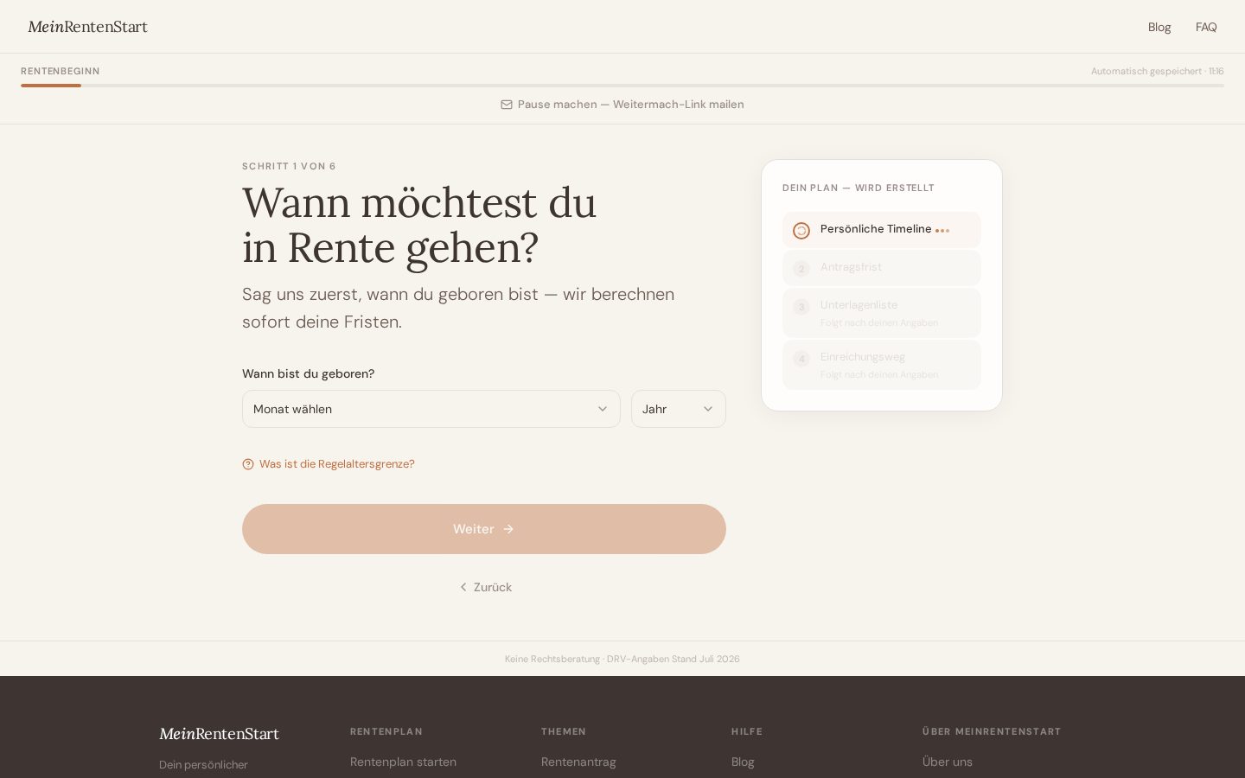Click Keine Rechtsberatung disclaimer text
The image size is (1245, 778).
(622, 659)
